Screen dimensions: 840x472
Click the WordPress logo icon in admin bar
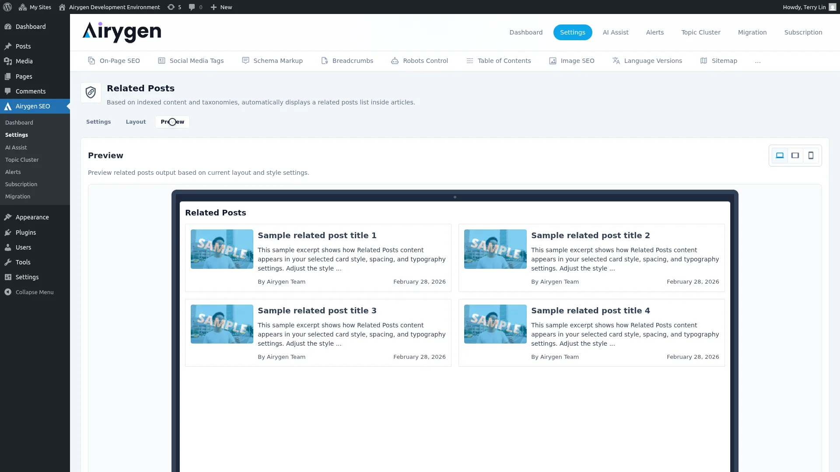(x=7, y=7)
